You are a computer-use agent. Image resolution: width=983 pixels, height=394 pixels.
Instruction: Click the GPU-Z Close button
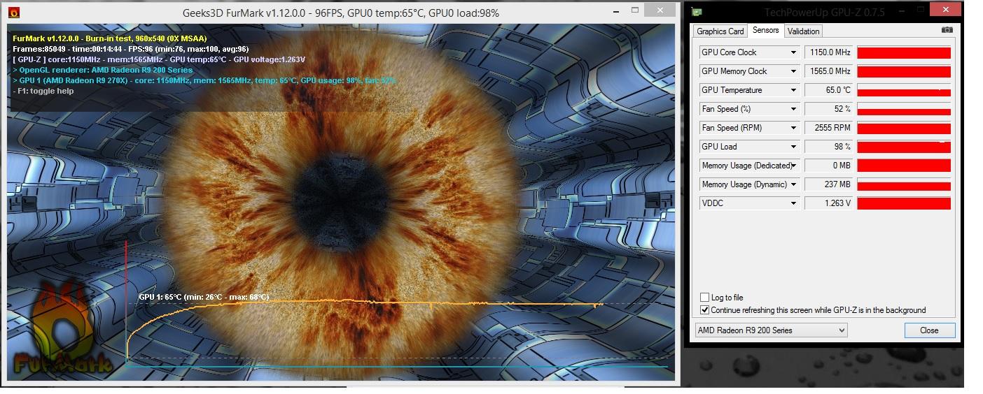pyautogui.click(x=929, y=330)
